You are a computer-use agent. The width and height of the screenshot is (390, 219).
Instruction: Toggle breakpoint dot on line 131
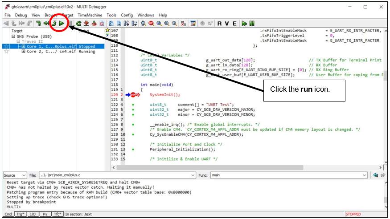click(133, 149)
